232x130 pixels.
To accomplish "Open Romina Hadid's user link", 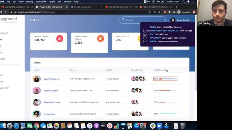I will tap(51, 91).
